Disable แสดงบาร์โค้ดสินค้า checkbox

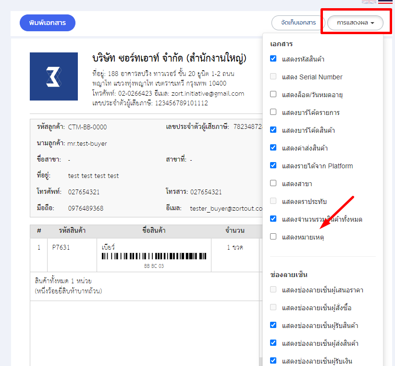point(273,130)
